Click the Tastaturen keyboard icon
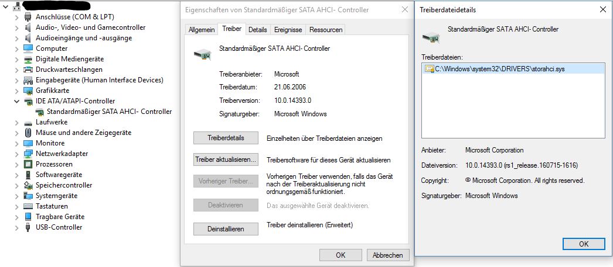 tap(28, 206)
